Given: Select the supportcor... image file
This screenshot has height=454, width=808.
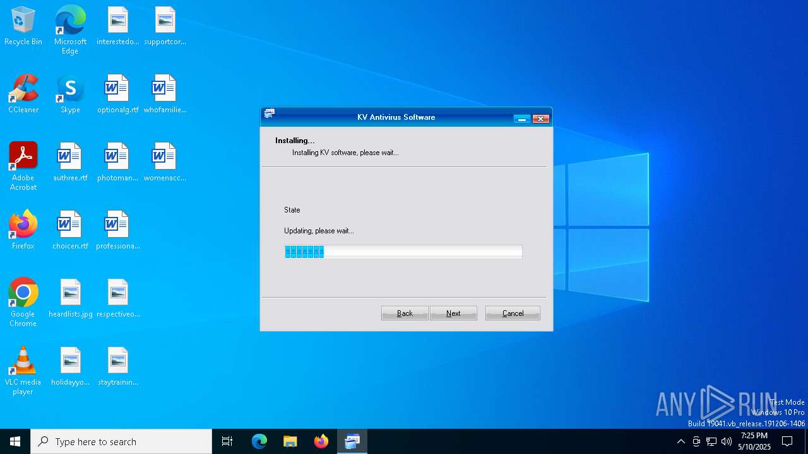Looking at the screenshot, I should tap(165, 26).
